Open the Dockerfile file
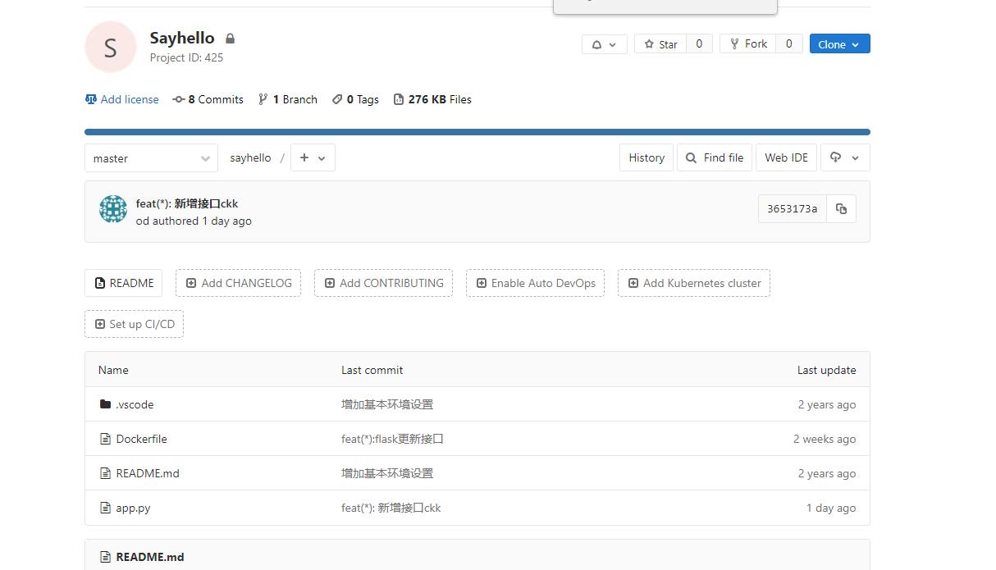This screenshot has width=996, height=570. pos(141,439)
